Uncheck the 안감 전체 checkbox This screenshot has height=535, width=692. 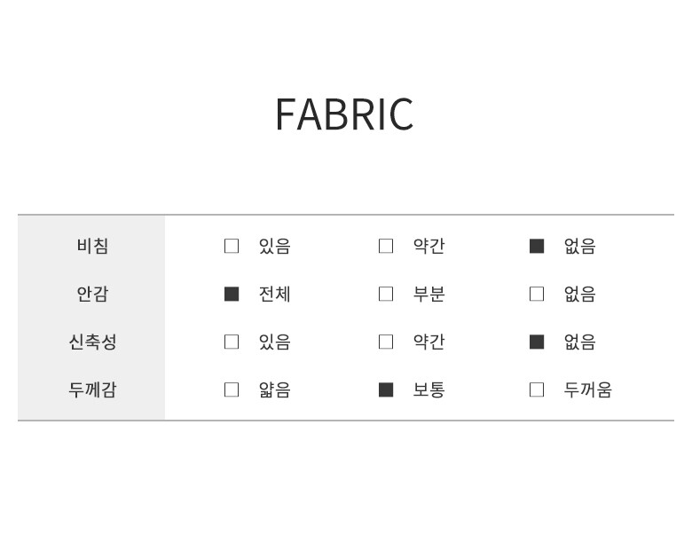(232, 294)
